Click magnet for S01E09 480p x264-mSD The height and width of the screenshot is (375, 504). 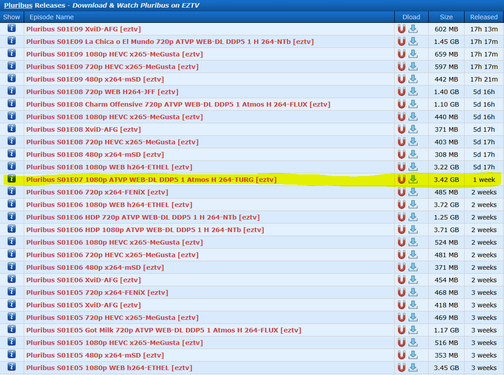401,79
